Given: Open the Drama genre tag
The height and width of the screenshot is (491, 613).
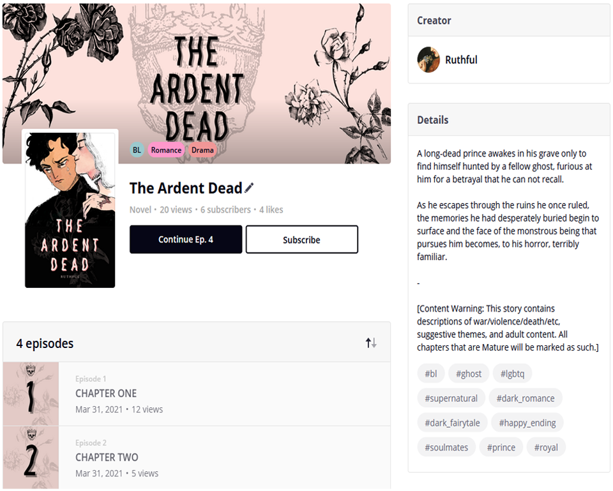Looking at the screenshot, I should [x=202, y=150].
